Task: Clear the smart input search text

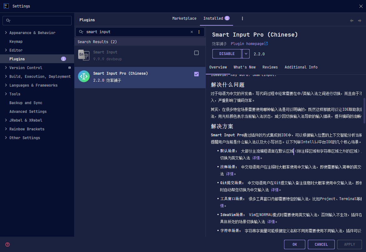Action: (192, 32)
